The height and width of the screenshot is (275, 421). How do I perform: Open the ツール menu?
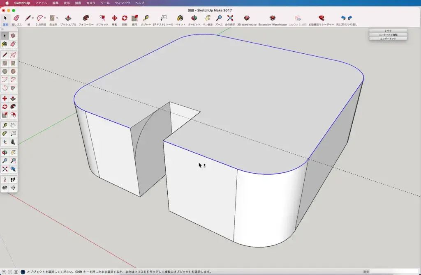point(105,3)
